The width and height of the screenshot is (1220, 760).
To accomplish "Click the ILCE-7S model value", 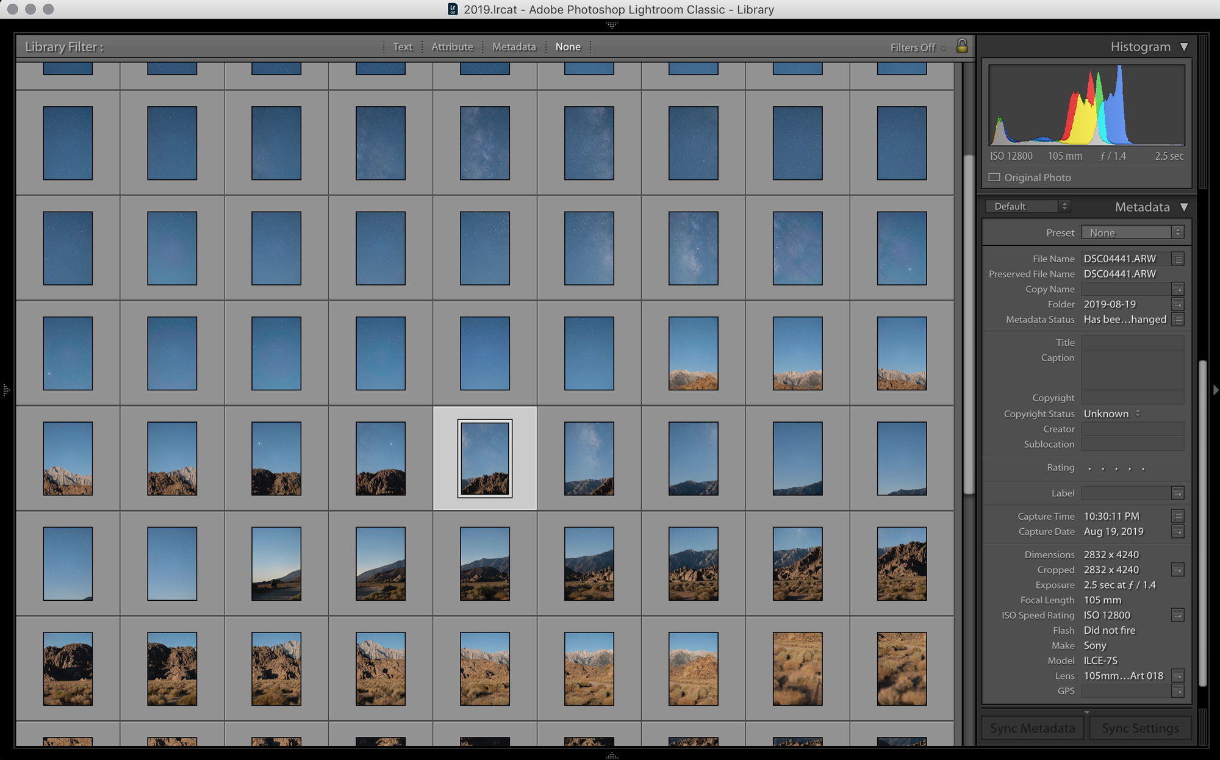I will (x=1100, y=661).
